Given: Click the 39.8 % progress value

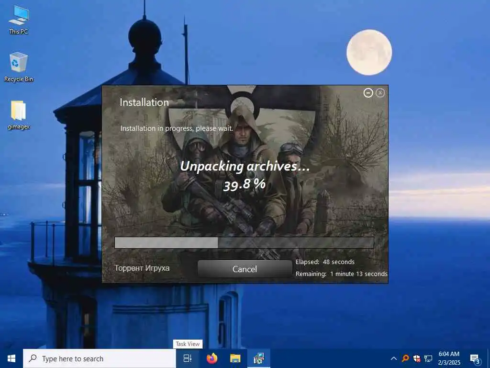Looking at the screenshot, I should [245, 184].
